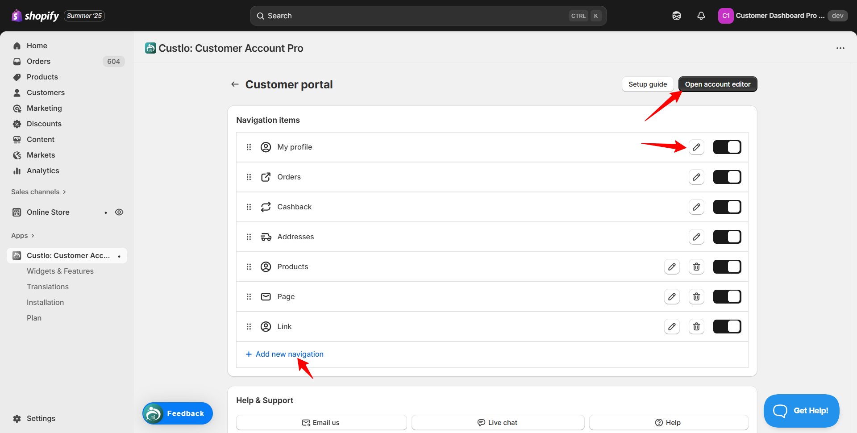This screenshot has width=857, height=433.
Task: Click Add new navigation
Action: (x=285, y=354)
